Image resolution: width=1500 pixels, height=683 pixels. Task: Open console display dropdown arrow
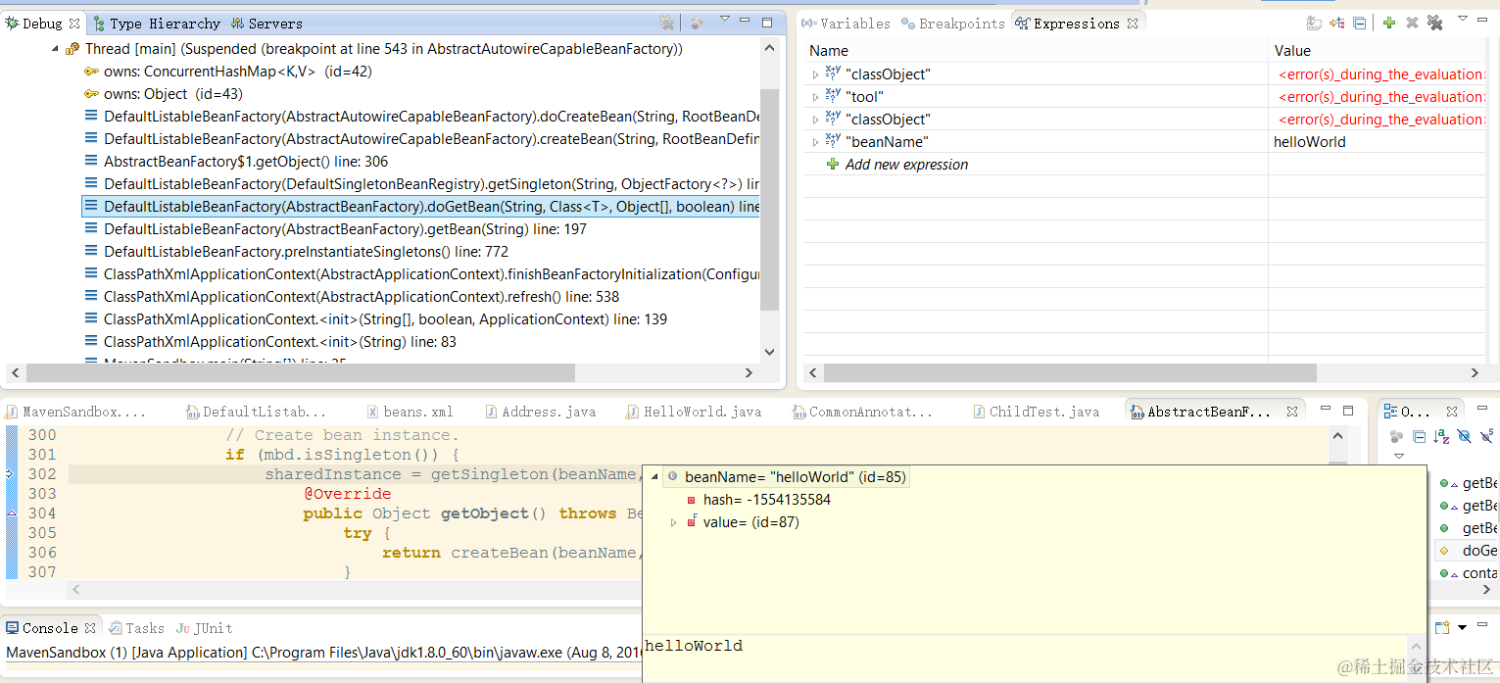(1463, 628)
